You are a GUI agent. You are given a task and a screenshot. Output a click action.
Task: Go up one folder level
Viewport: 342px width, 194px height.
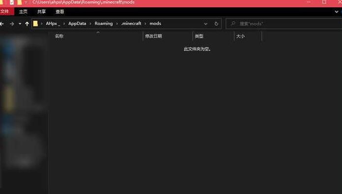(27, 24)
